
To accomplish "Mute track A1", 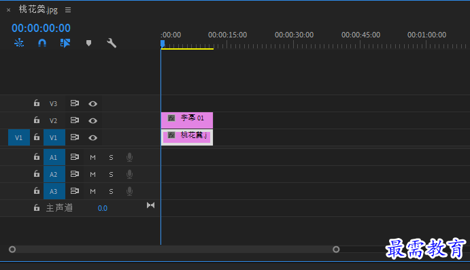I will coord(93,157).
